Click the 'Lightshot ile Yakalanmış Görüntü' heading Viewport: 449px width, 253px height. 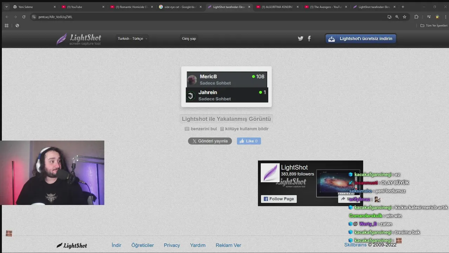point(226,119)
